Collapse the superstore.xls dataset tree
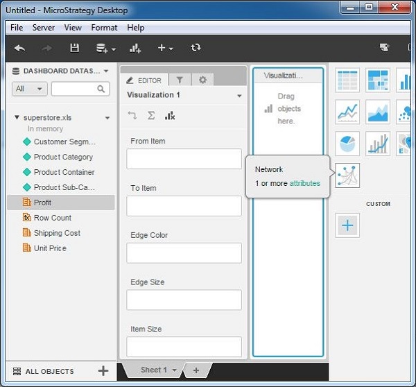 tap(17, 118)
